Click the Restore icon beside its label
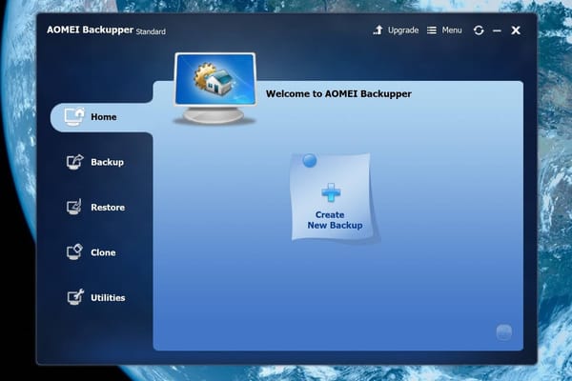Image resolution: width=572 pixels, height=381 pixels. coord(74,207)
